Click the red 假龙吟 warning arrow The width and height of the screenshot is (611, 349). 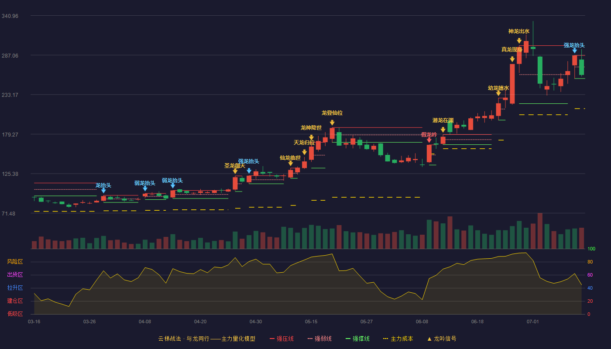pyautogui.click(x=429, y=140)
